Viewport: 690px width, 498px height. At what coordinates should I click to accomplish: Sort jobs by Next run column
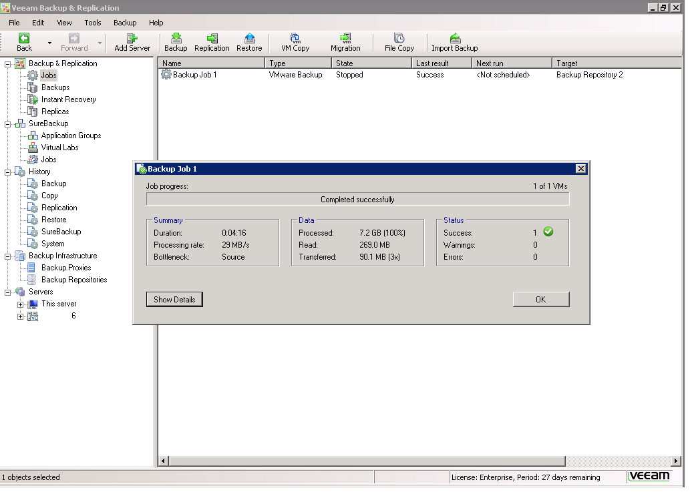[512, 63]
